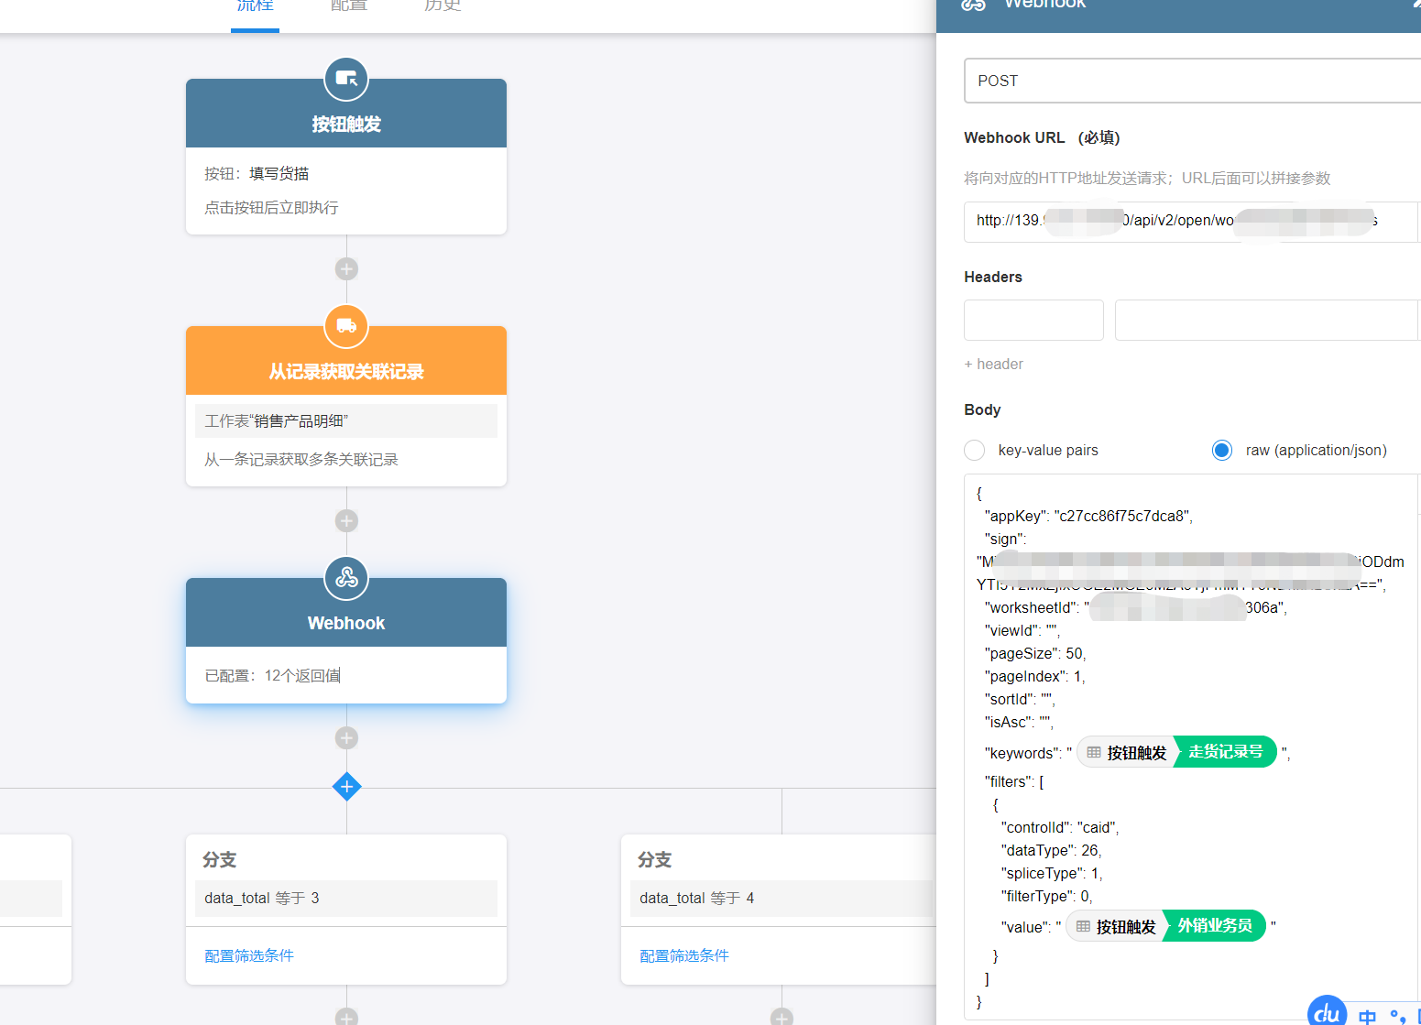The width and height of the screenshot is (1421, 1025).
Task: Click the button trigger node icon
Action: (x=346, y=80)
